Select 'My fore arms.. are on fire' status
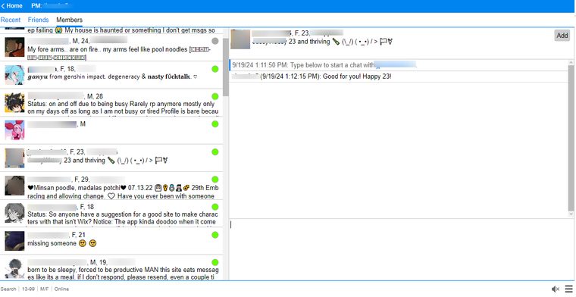Image resolution: width=576 pixels, height=297 pixels. [119, 53]
